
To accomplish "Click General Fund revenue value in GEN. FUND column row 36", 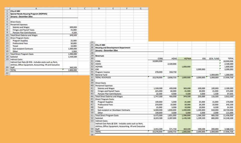I will pos(214,75).
